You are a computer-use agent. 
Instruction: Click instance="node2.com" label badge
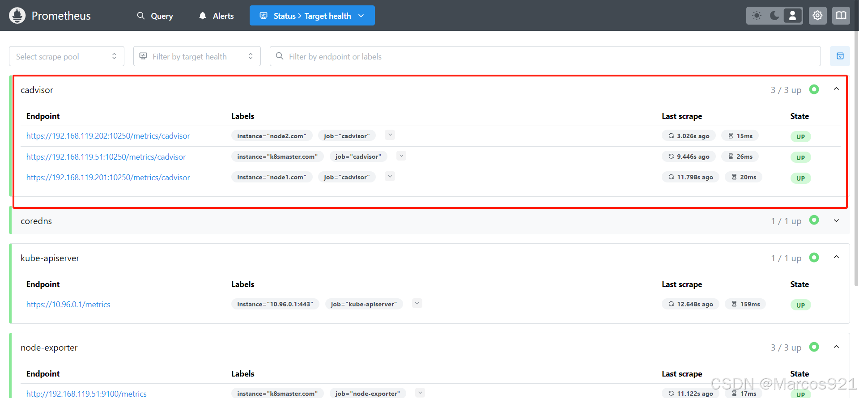(272, 136)
